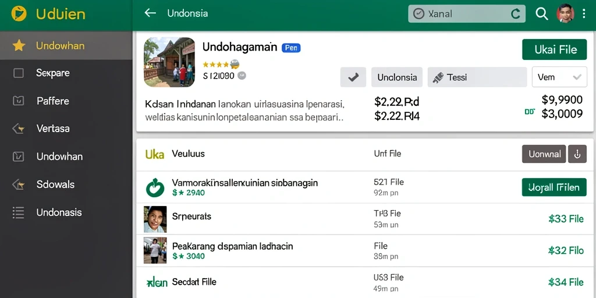The image size is (596, 298).
Task: Open the Peakarang dspamian ladhacin thumbnail
Action: [155, 250]
